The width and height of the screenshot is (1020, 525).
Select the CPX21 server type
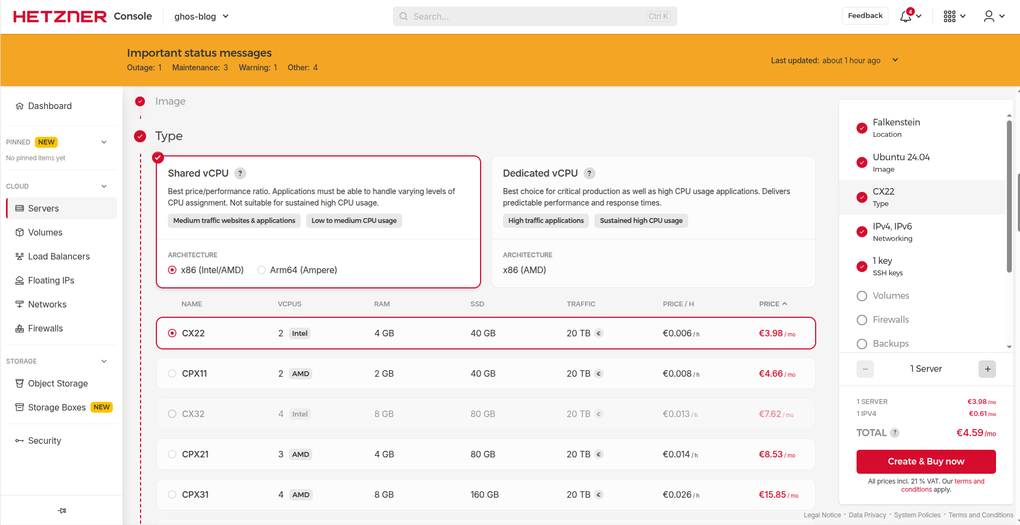[172, 454]
